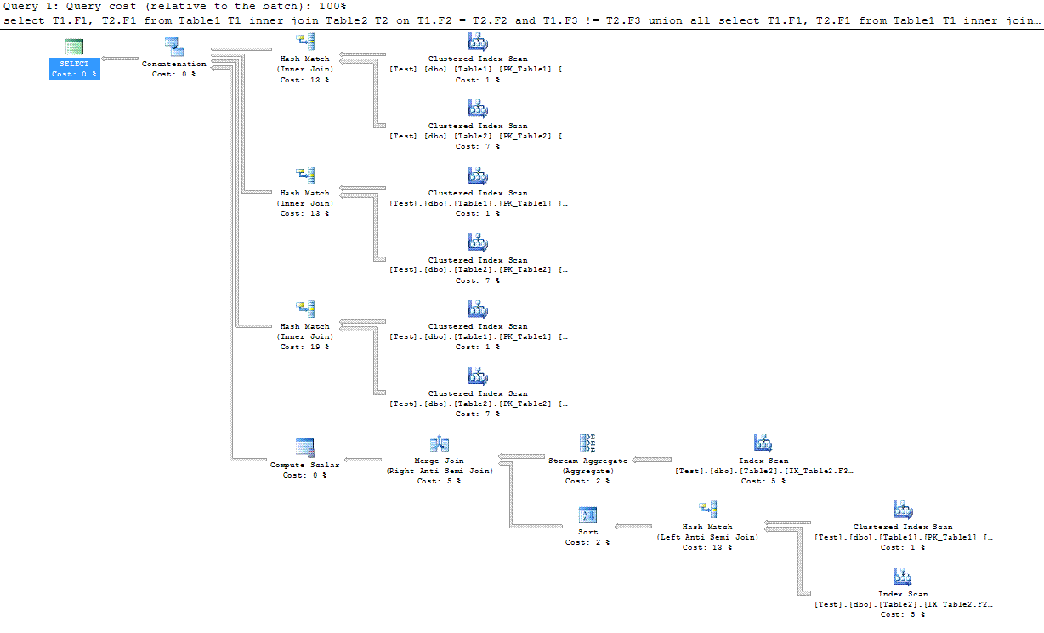This screenshot has height=633, width=1044.
Task: Click the Concatenation operator icon
Action: click(x=173, y=47)
